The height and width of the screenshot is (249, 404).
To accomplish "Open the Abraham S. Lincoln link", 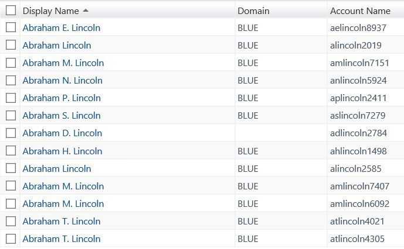I will click(62, 115).
